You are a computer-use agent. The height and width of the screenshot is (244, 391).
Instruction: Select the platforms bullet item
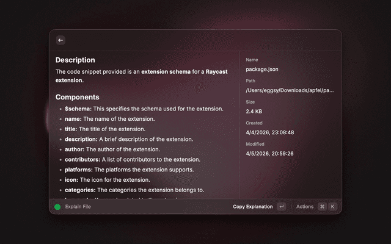click(x=129, y=170)
